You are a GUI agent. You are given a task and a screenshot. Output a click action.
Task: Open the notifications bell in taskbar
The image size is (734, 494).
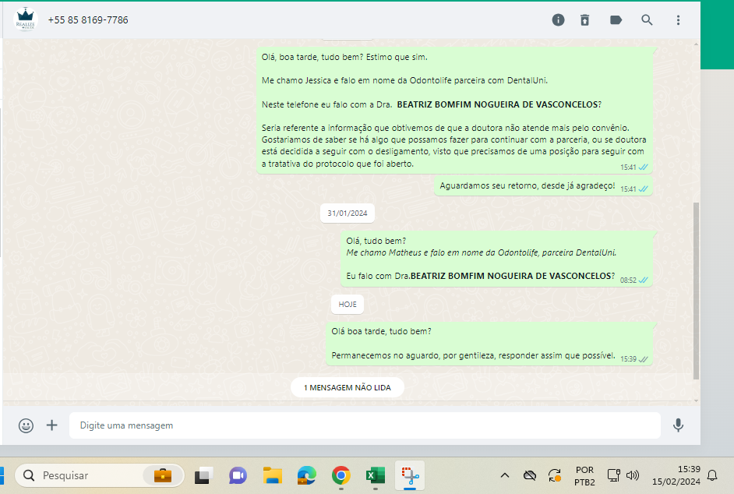point(711,475)
